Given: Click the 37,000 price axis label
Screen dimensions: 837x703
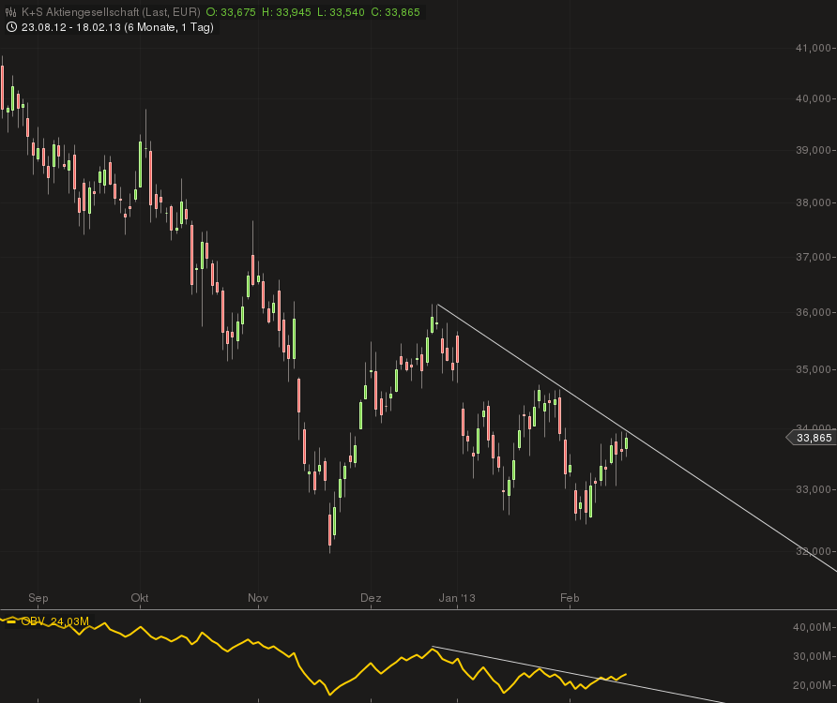Looking at the screenshot, I should pos(813,257).
